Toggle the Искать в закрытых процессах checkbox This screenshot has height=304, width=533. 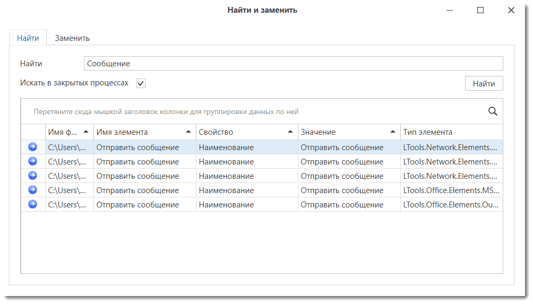click(141, 83)
